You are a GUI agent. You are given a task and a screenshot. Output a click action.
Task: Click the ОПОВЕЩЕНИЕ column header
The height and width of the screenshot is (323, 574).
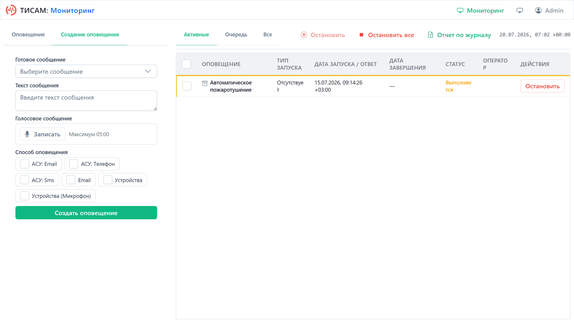pos(221,64)
